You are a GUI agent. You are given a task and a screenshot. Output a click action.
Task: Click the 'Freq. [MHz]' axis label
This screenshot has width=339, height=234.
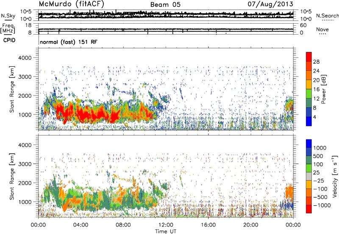[8, 28]
